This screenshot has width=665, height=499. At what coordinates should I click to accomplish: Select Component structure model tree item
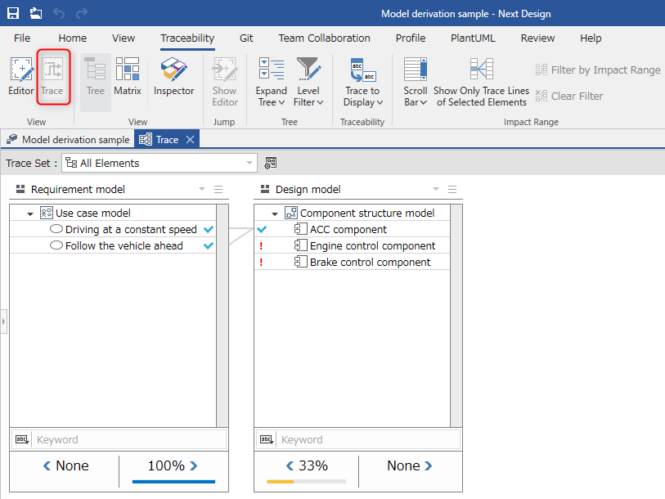tap(352, 213)
